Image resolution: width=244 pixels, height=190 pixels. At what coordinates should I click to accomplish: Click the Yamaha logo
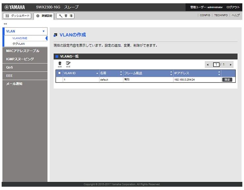[x=15, y=7]
